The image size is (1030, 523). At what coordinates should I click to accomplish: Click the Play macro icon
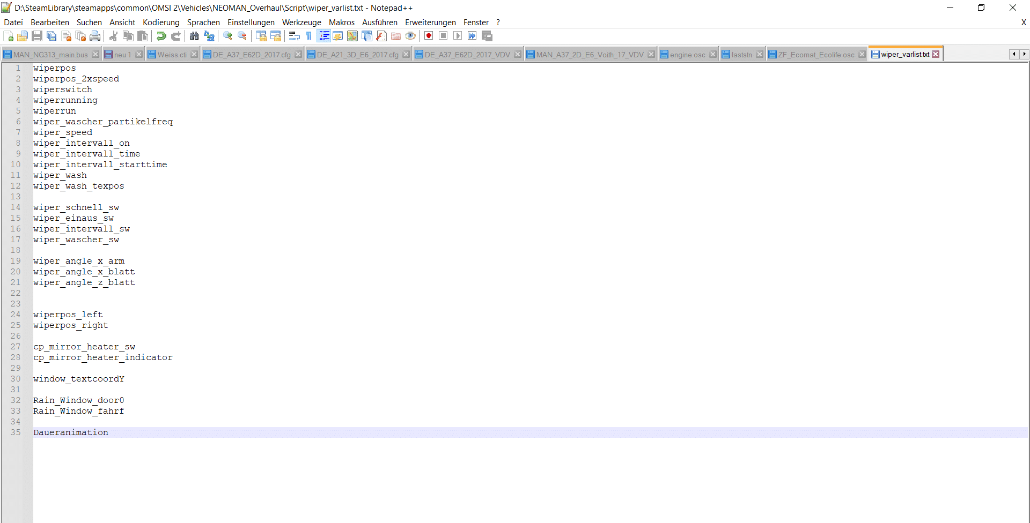[458, 36]
